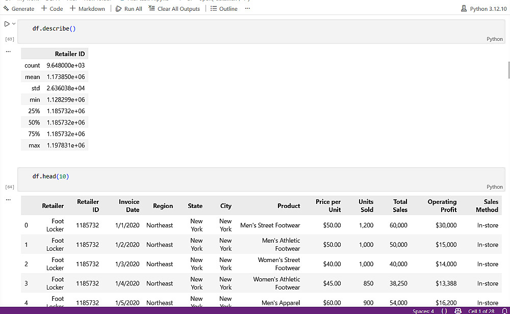The image size is (510, 314).
Task: Click the Region column header
Action: click(x=163, y=206)
